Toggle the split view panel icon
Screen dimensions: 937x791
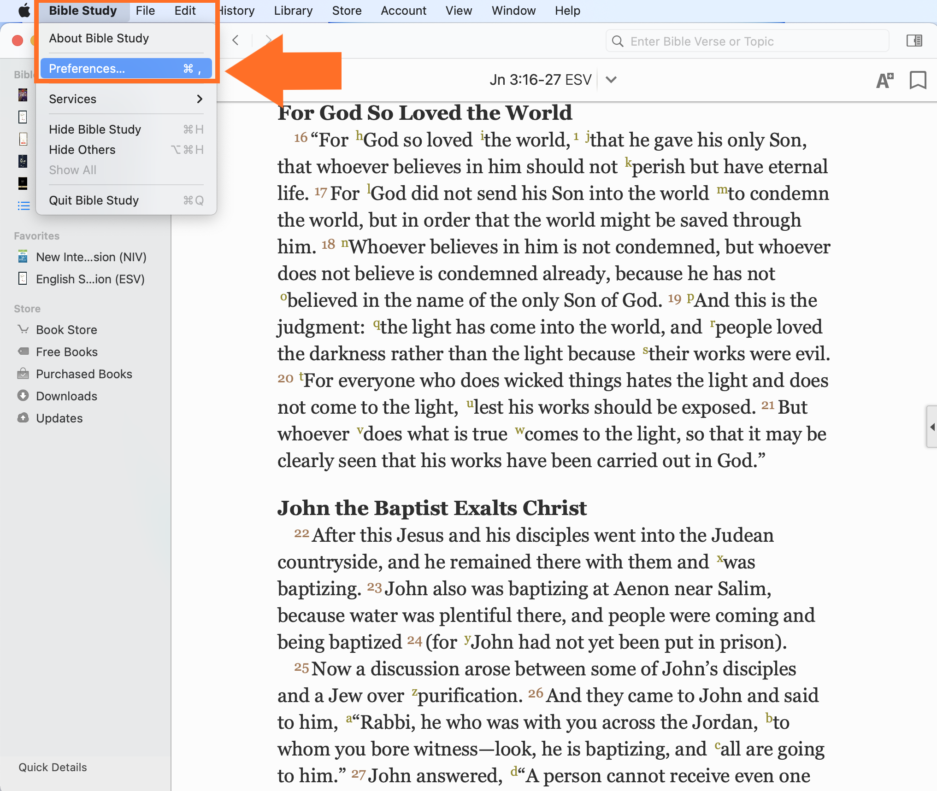914,41
